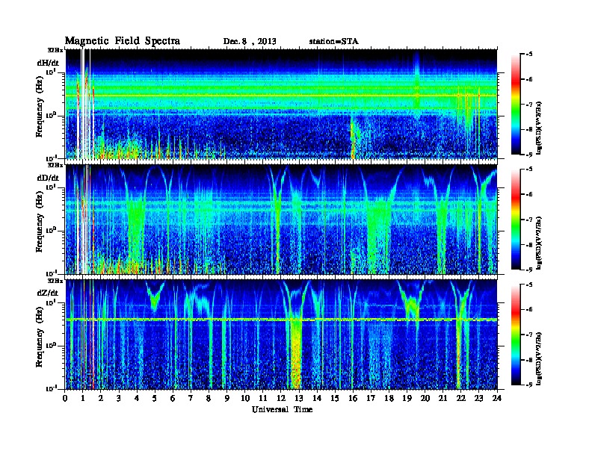Click hour tick label "18" on time axis
This screenshot has width=592, height=457.
pos(389,398)
